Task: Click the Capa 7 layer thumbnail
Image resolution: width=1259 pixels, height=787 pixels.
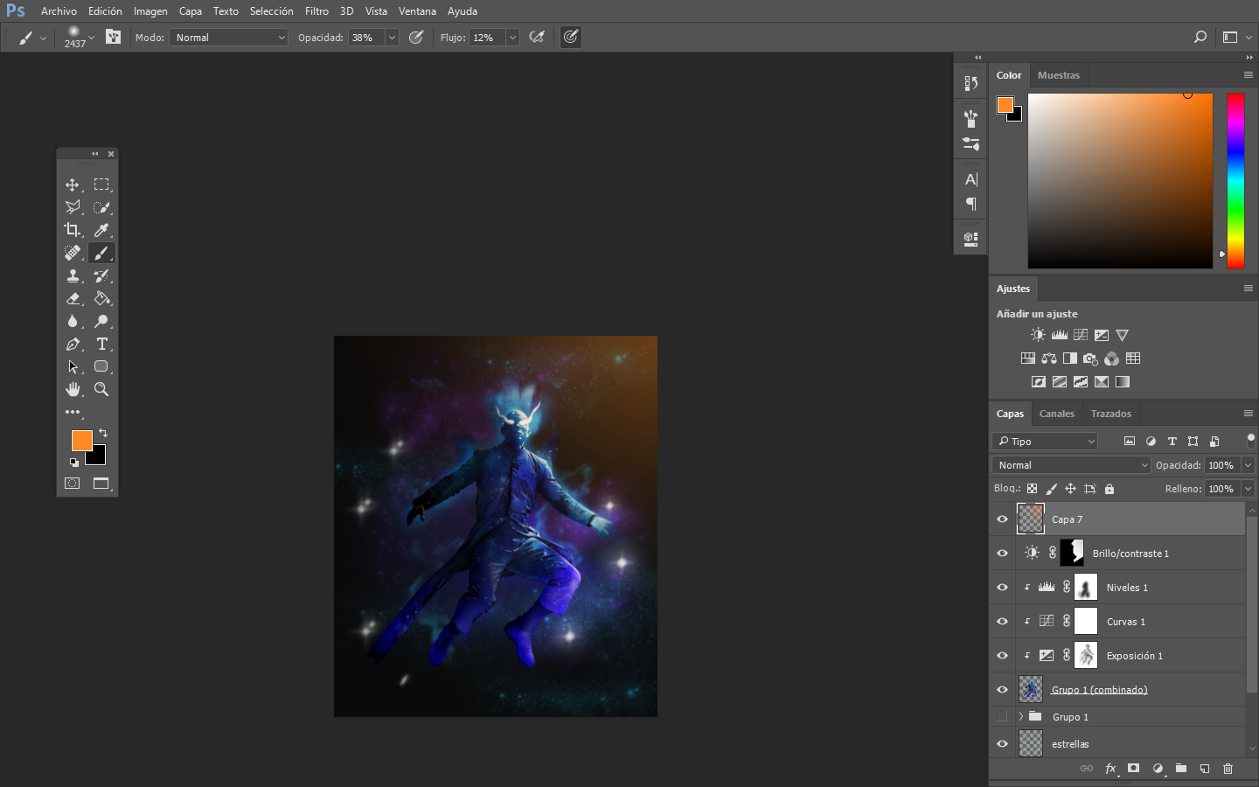Action: point(1031,519)
